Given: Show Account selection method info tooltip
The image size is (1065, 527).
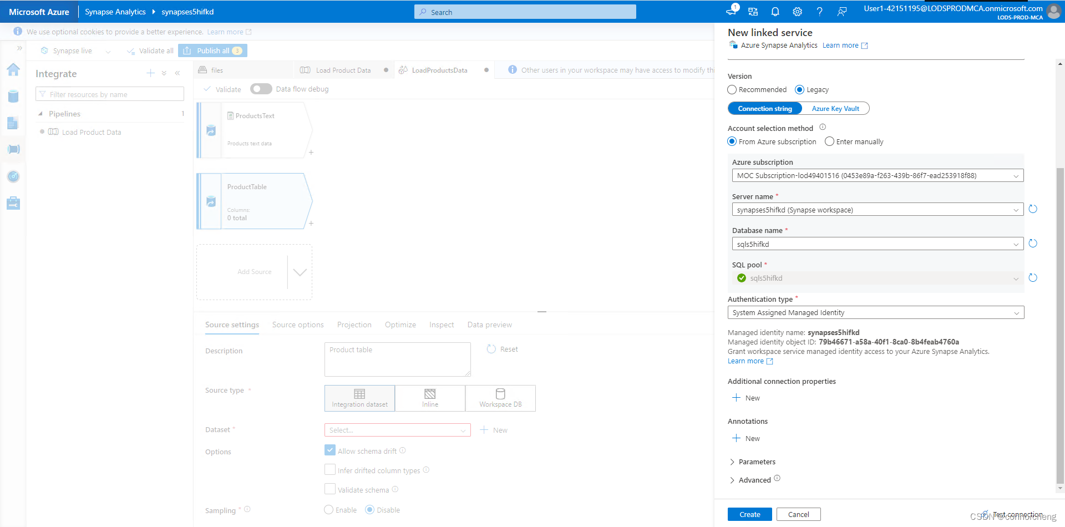Looking at the screenshot, I should 823,127.
